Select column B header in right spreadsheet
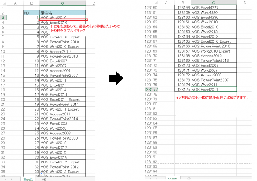Viewport: 257px width, 181px height. pyautogui.click(x=182, y=3)
